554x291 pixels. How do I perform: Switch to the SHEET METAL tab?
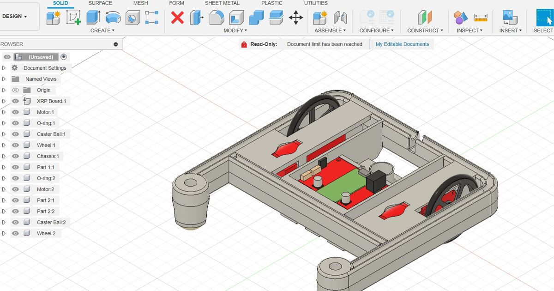[222, 3]
